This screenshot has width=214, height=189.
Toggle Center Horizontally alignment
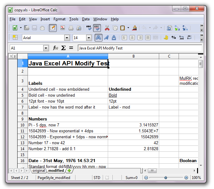[x=132, y=38]
